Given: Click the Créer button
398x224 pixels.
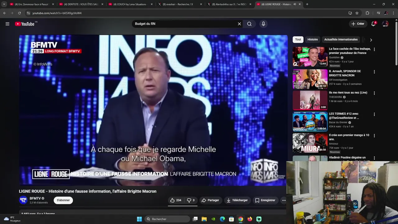Looking at the screenshot, I should click(x=358, y=24).
